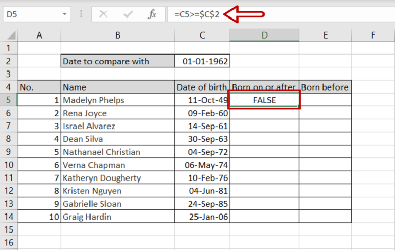
Task: Click the 'Born before' header cell
Action: pyautogui.click(x=325, y=87)
